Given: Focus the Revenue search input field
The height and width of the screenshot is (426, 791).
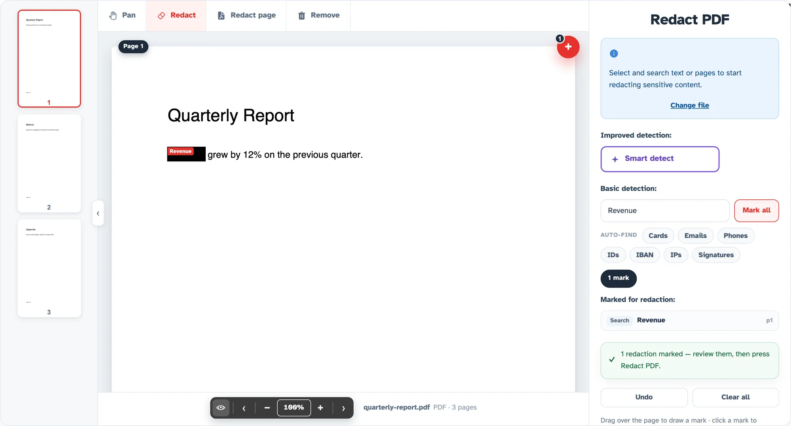Looking at the screenshot, I should (x=665, y=210).
